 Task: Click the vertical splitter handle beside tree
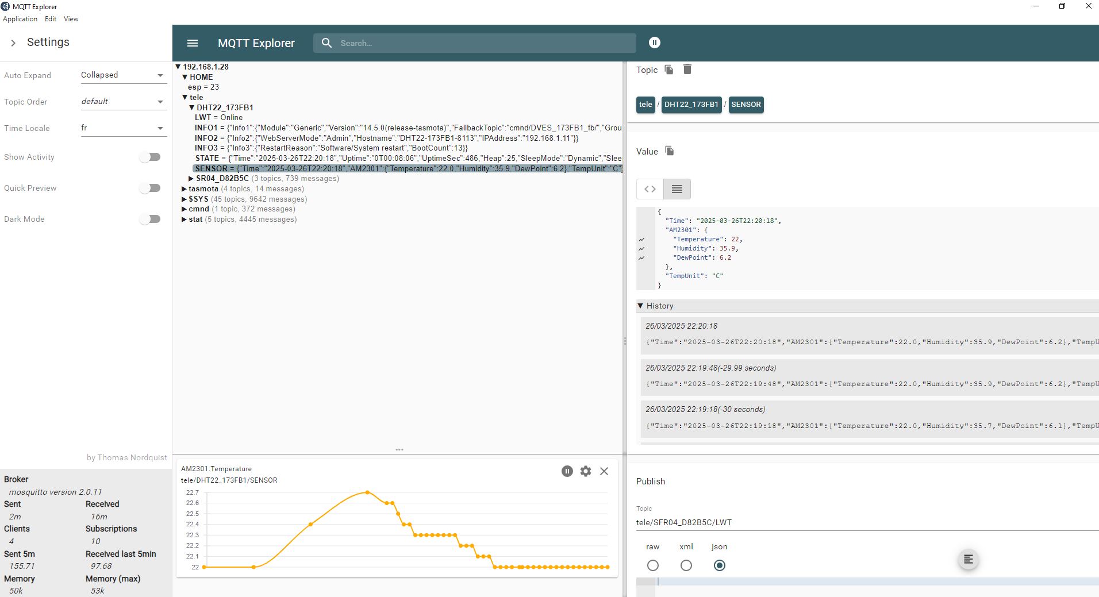point(625,341)
